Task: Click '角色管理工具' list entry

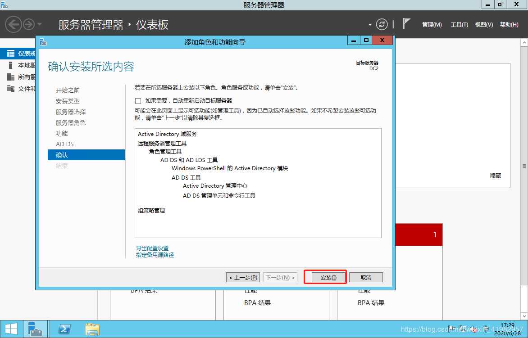Action: pos(165,151)
